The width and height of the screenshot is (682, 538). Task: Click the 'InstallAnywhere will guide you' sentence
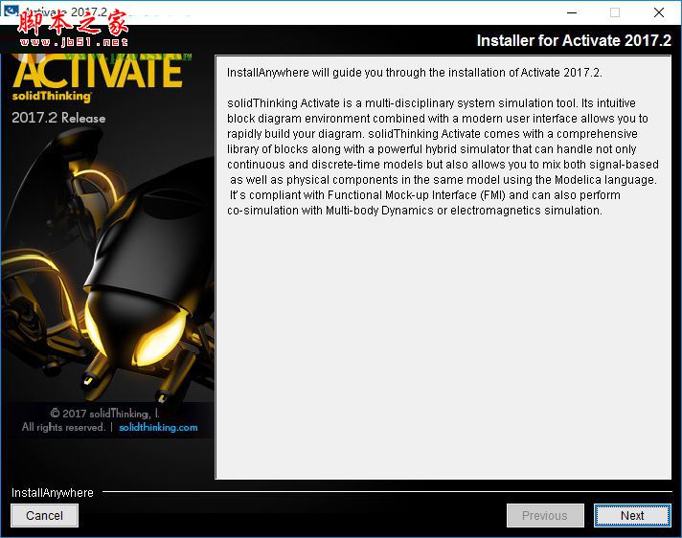(x=415, y=73)
